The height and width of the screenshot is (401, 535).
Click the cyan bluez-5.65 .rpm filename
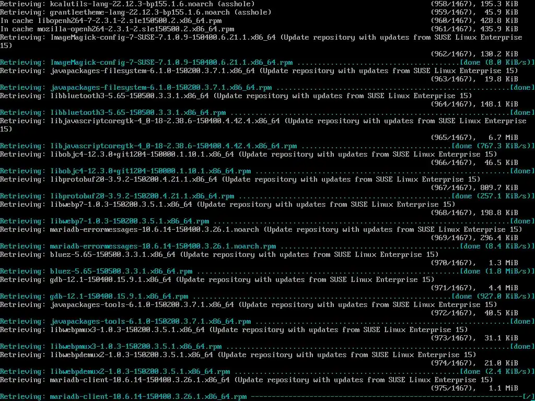point(121,272)
